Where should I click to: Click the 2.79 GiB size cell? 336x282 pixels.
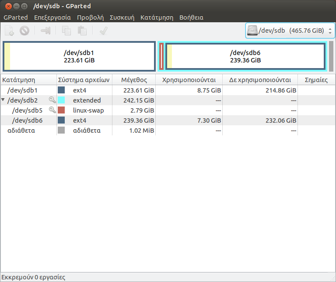pyautogui.click(x=142, y=110)
